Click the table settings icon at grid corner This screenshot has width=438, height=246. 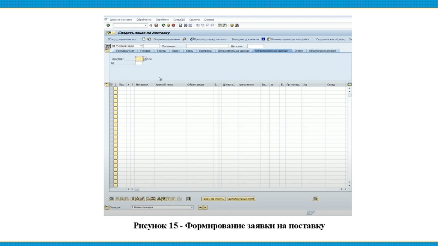pyautogui.click(x=349, y=85)
